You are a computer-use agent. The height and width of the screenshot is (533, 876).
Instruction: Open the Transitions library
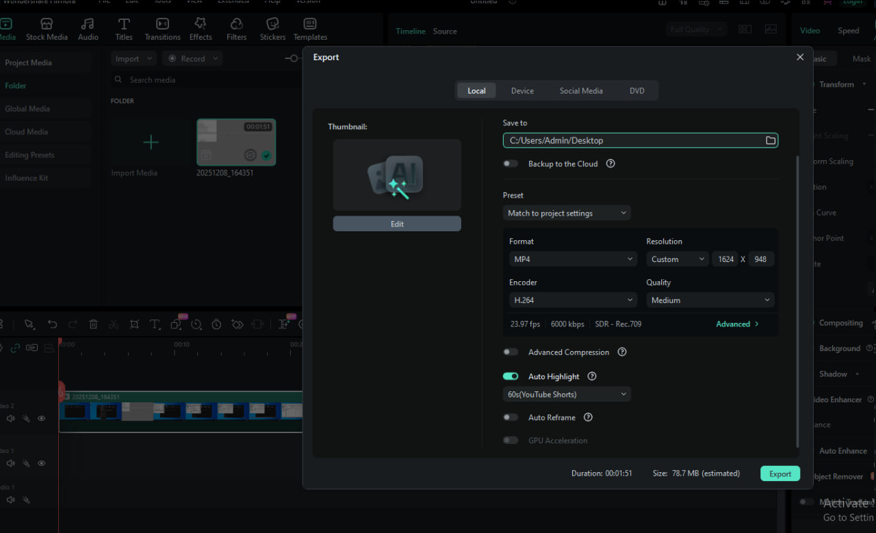coord(162,29)
